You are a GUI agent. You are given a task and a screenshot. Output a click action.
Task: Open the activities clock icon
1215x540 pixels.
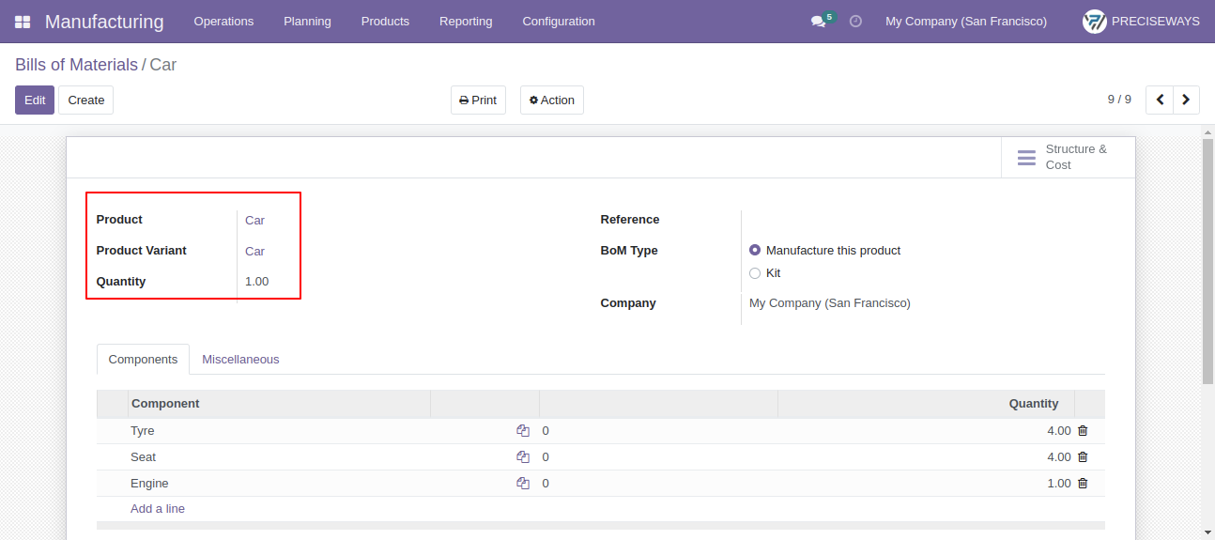point(855,21)
